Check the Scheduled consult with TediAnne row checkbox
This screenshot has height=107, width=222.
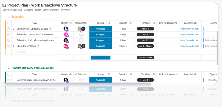9,34
